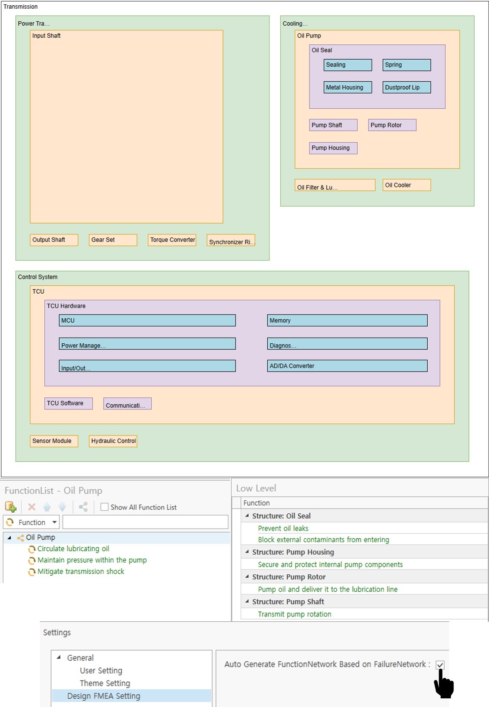Toggle Auto Generate FunctionNetwork checkbox

tap(440, 665)
